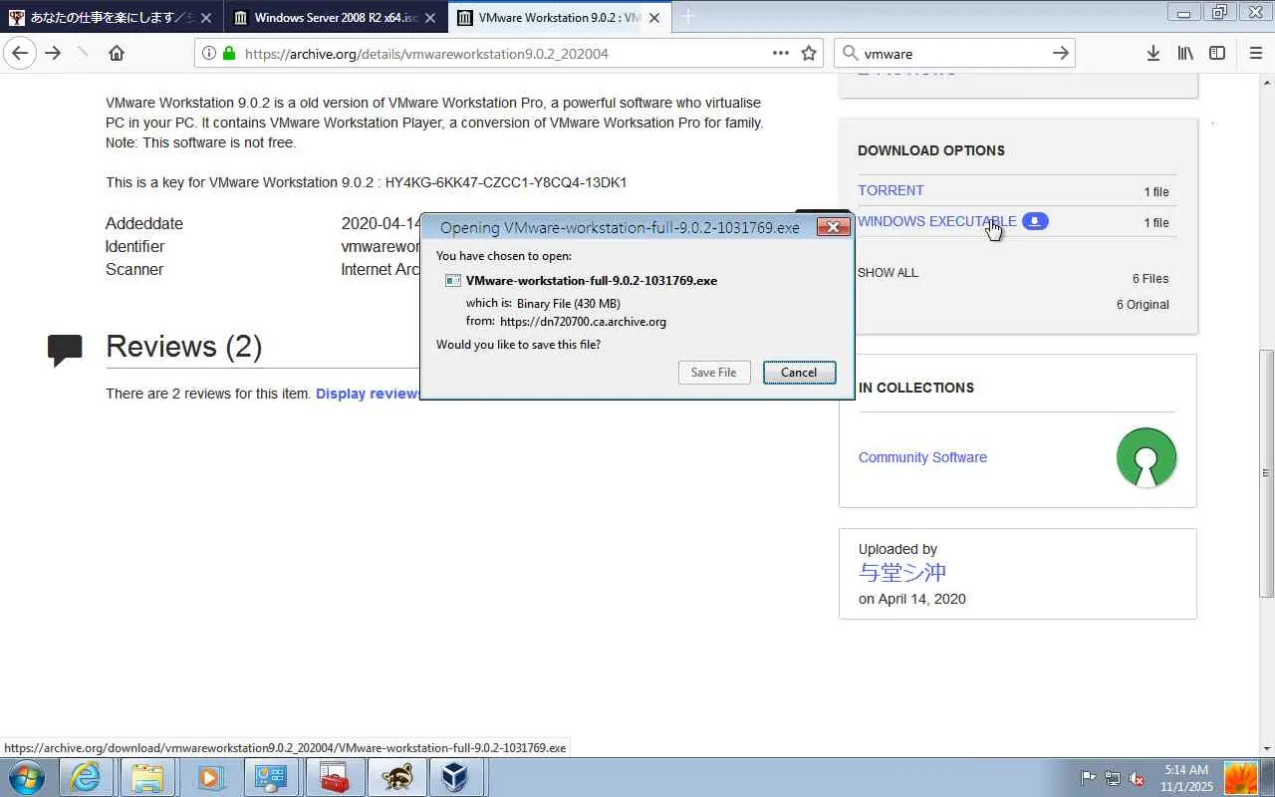Open uploader profile 与堂シ沖
Screen dimensions: 1275x797
(902, 573)
